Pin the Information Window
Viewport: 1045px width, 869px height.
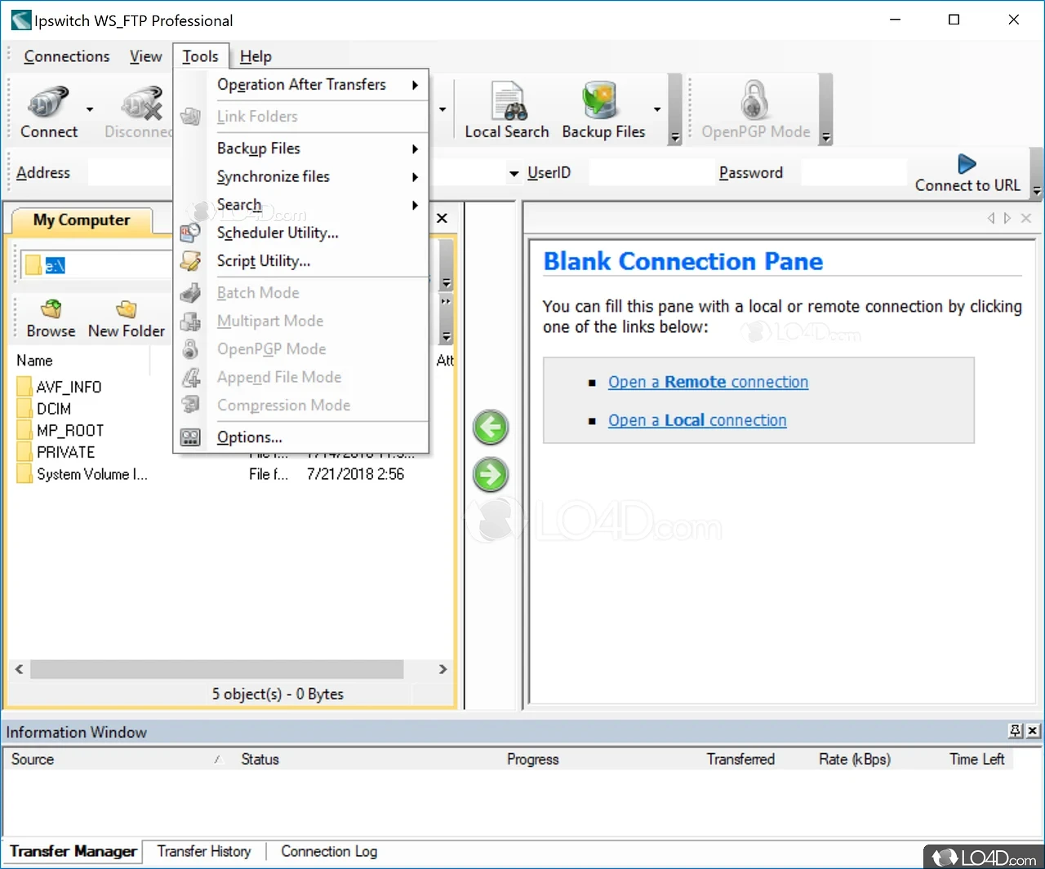pos(1016,731)
